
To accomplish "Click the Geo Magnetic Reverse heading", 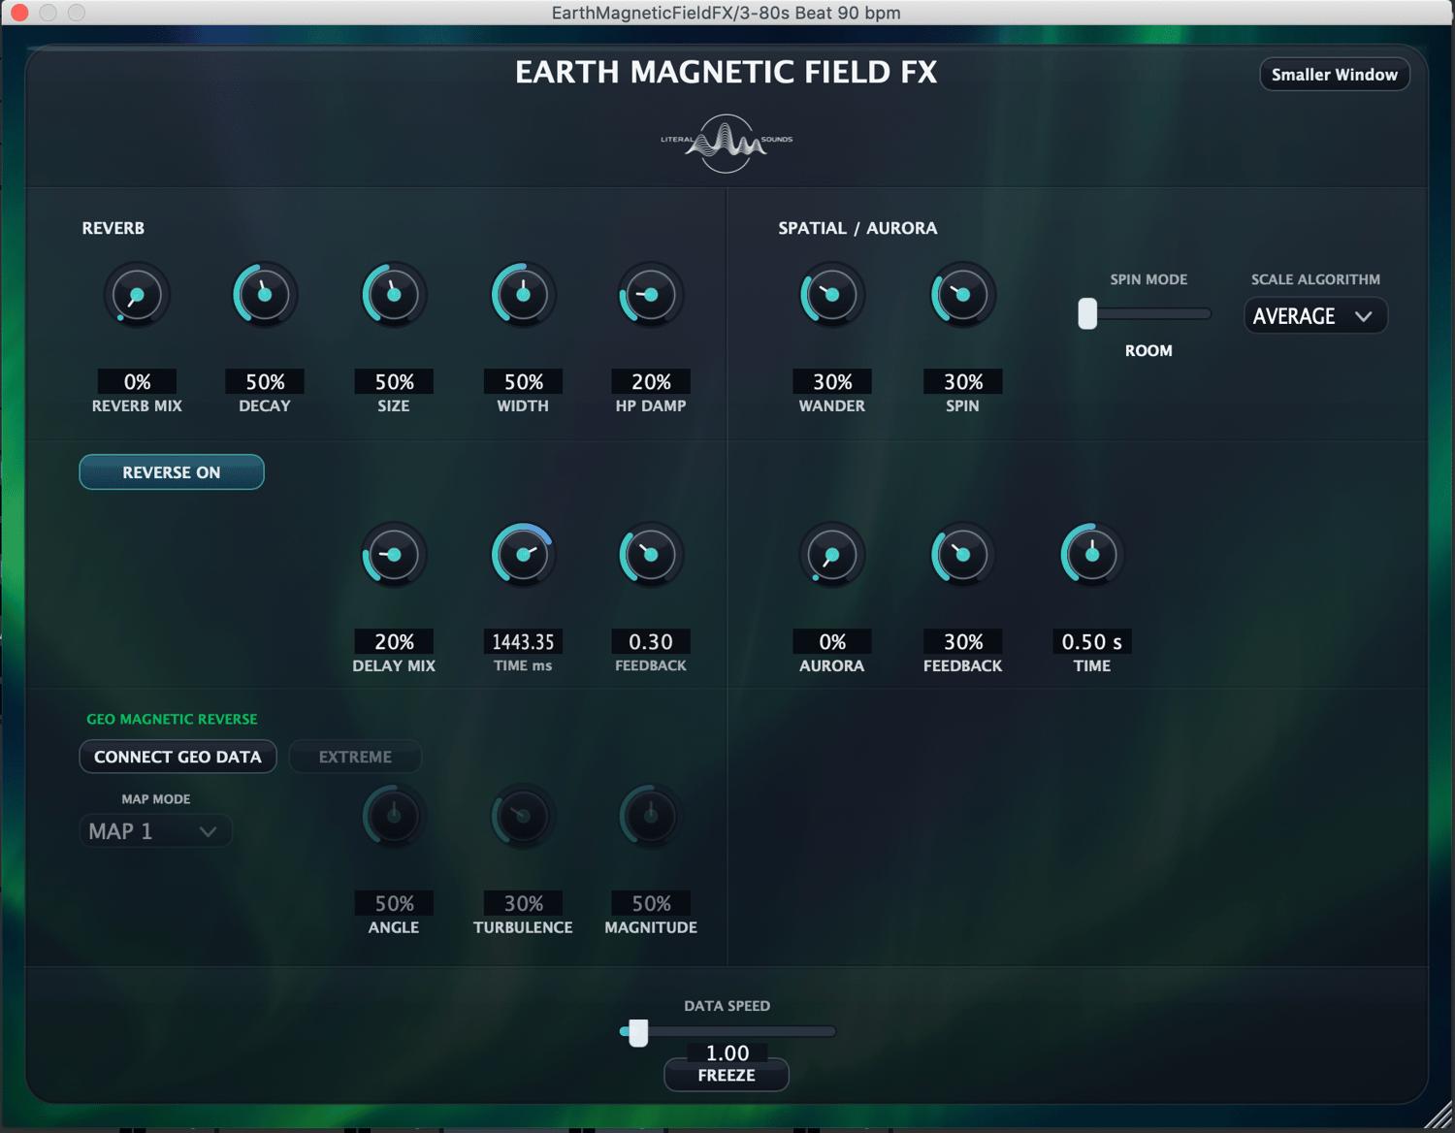I will coord(172,719).
